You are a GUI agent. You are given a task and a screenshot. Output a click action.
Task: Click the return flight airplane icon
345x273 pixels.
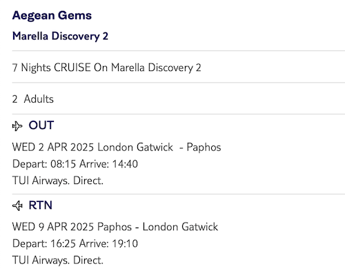coord(17,205)
